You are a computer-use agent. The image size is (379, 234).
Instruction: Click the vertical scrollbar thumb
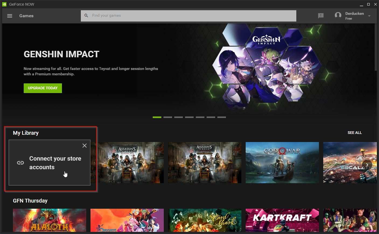coord(376,47)
